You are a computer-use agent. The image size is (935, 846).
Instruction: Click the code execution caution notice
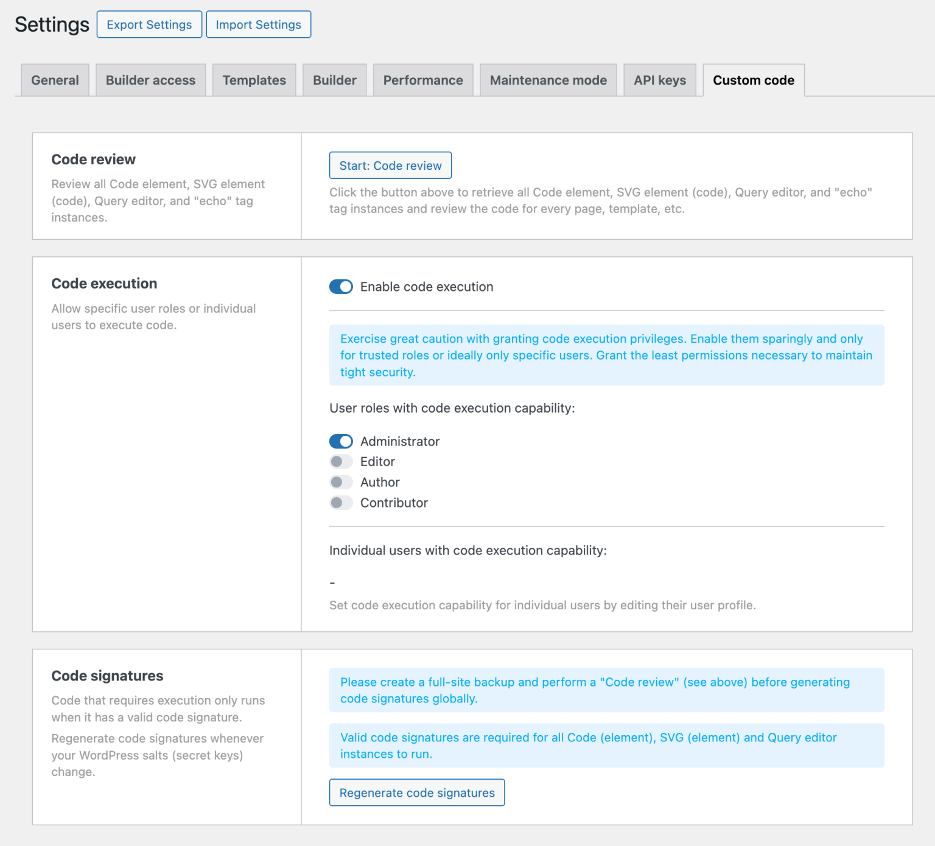606,355
